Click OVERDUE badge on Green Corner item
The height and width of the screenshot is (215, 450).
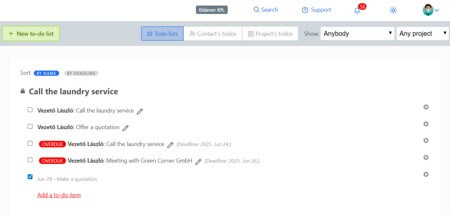[52, 161]
